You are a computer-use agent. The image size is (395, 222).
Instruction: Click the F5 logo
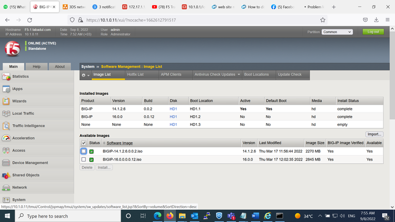point(12,48)
